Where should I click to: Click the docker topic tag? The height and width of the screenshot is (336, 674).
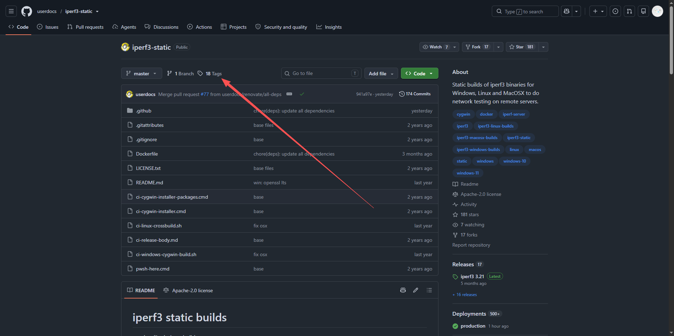pos(487,114)
